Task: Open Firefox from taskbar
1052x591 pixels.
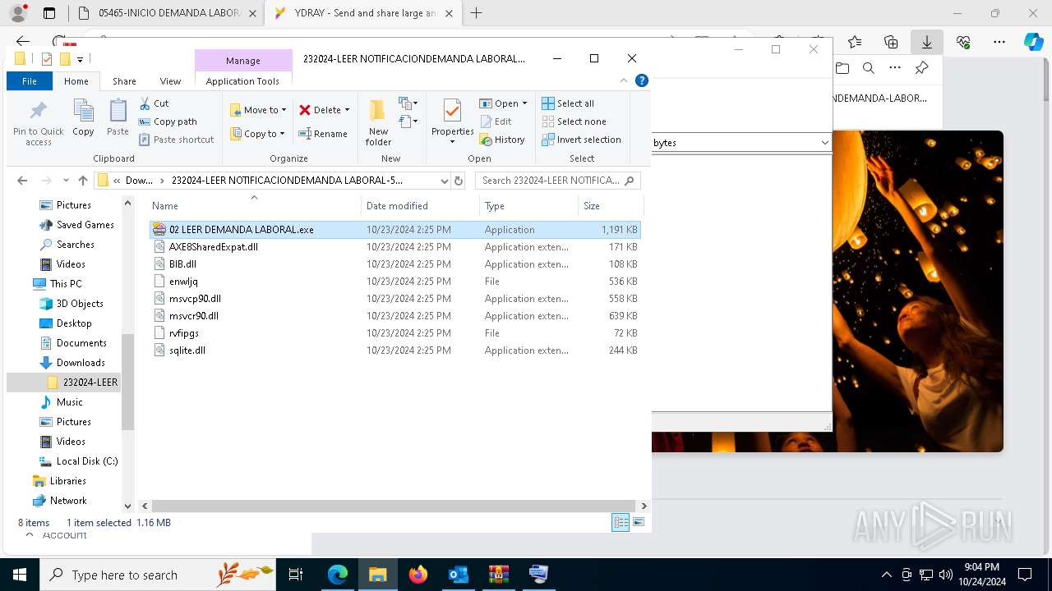Action: (418, 575)
